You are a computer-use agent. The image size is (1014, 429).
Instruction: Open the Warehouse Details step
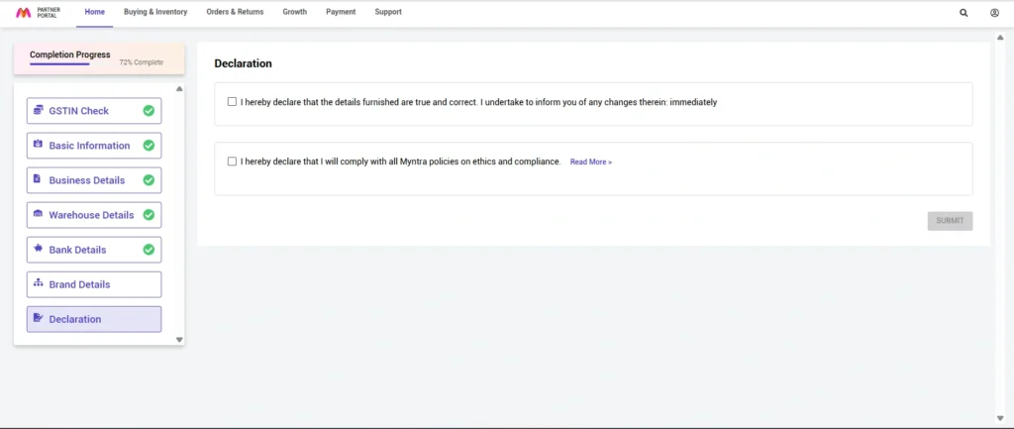(x=94, y=215)
